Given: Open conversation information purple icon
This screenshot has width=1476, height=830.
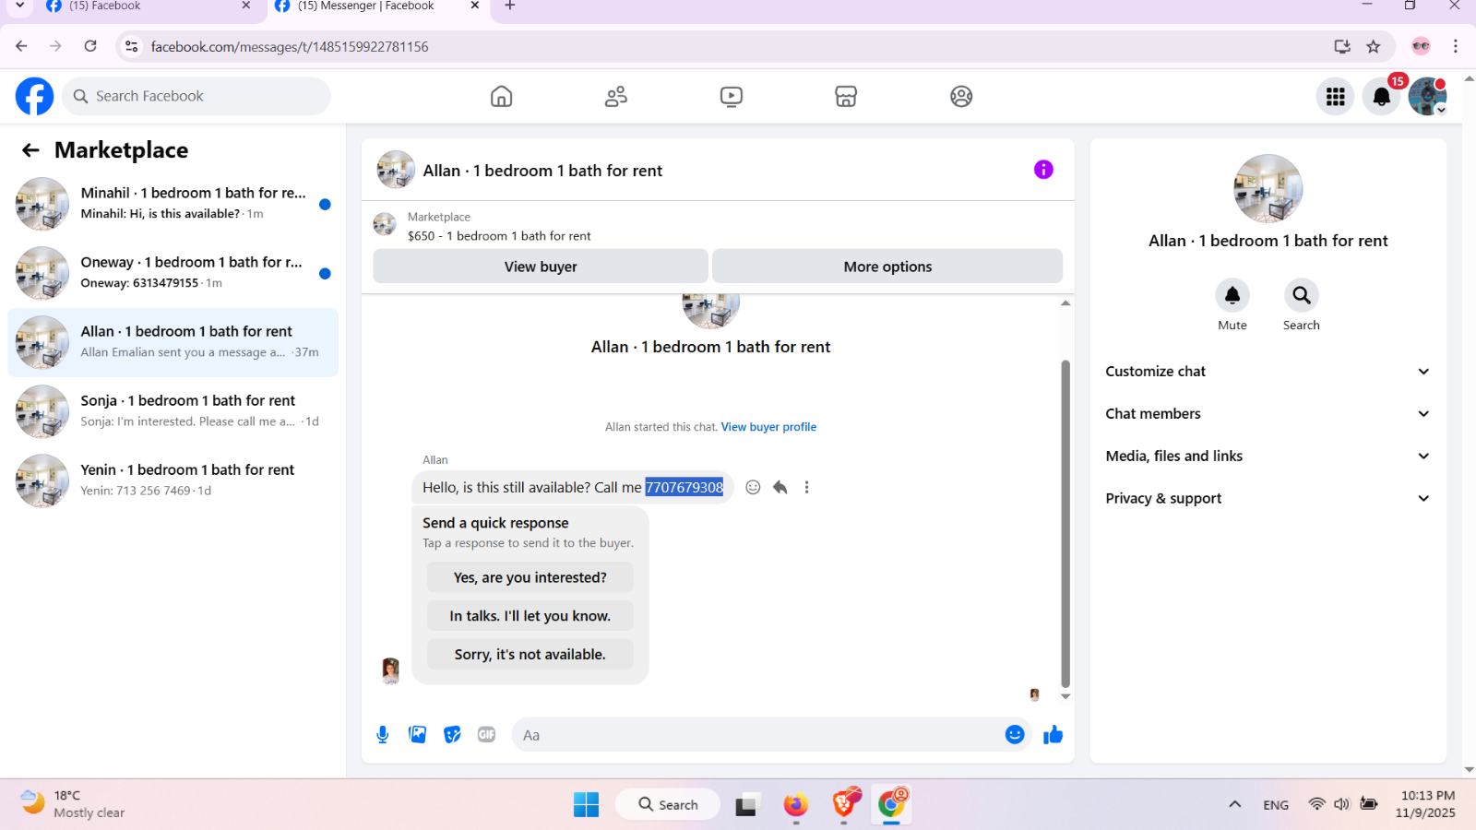Looking at the screenshot, I should click(x=1043, y=170).
